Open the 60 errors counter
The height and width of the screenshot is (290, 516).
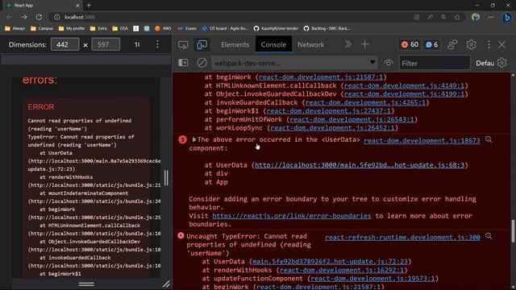410,44
